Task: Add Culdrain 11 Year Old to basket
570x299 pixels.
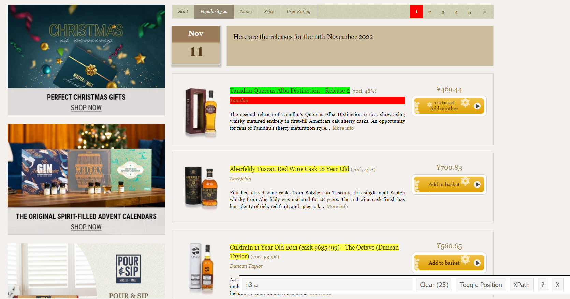Action: (449, 263)
